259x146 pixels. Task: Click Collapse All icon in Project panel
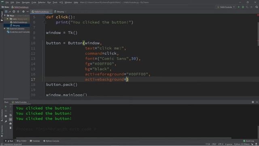coord(18,12)
